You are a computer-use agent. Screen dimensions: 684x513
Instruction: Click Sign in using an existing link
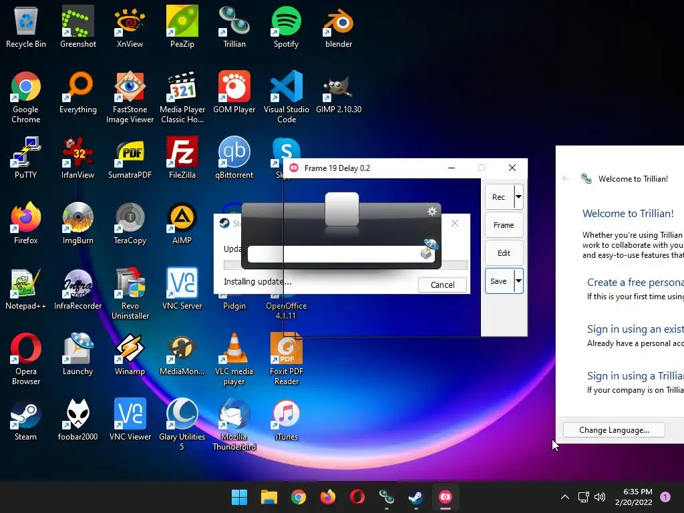[x=636, y=329]
